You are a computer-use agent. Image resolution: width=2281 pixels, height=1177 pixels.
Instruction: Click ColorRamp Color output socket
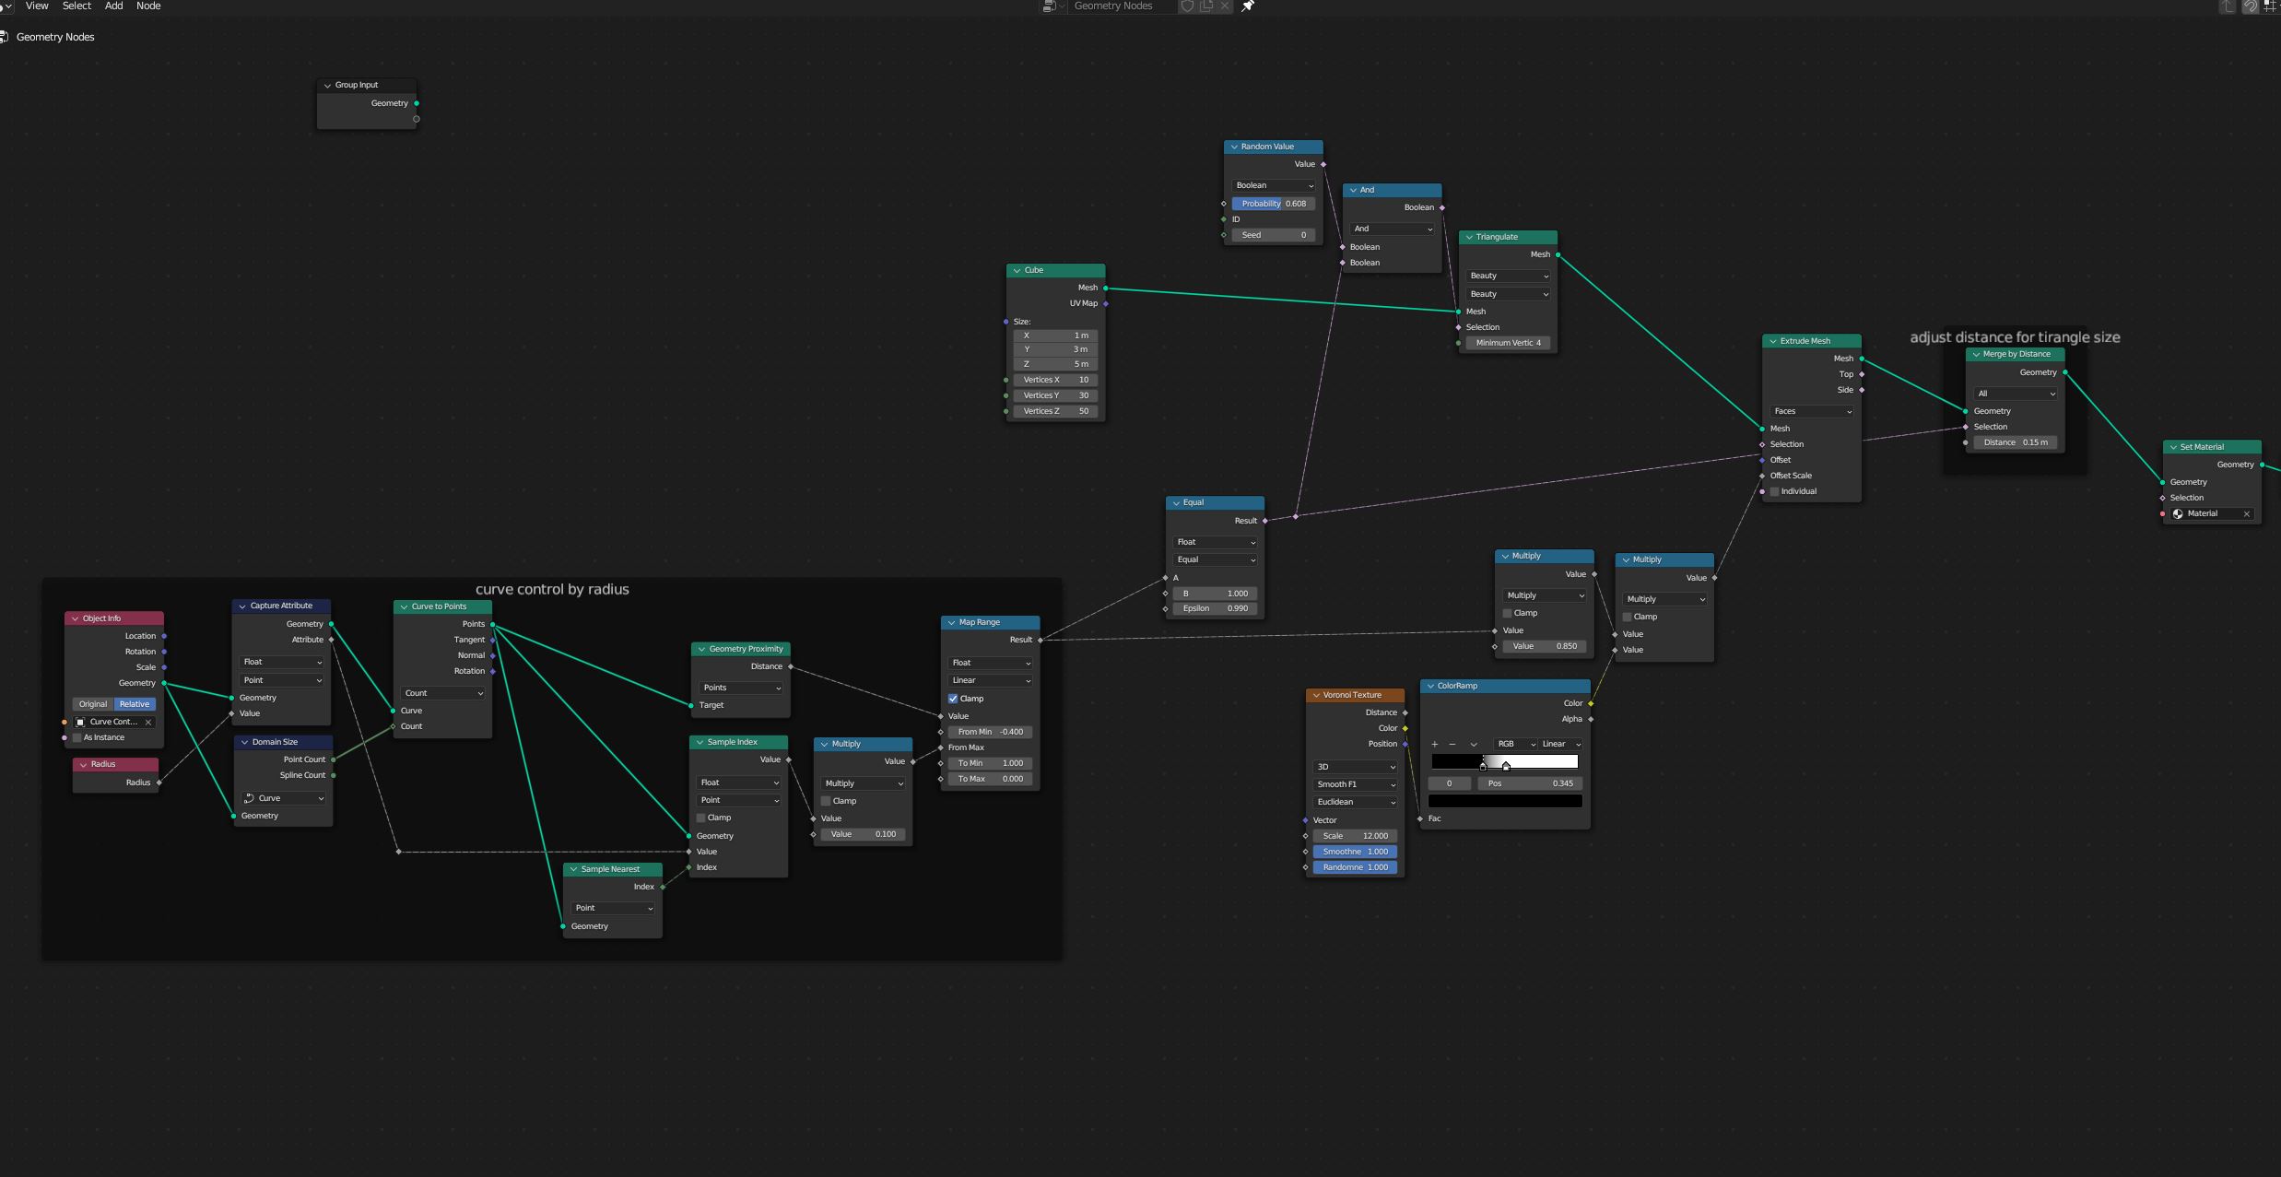(1591, 703)
